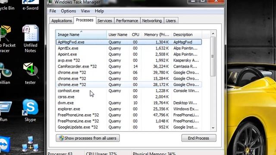Click the process list scrollbar thumb

point(213,56)
